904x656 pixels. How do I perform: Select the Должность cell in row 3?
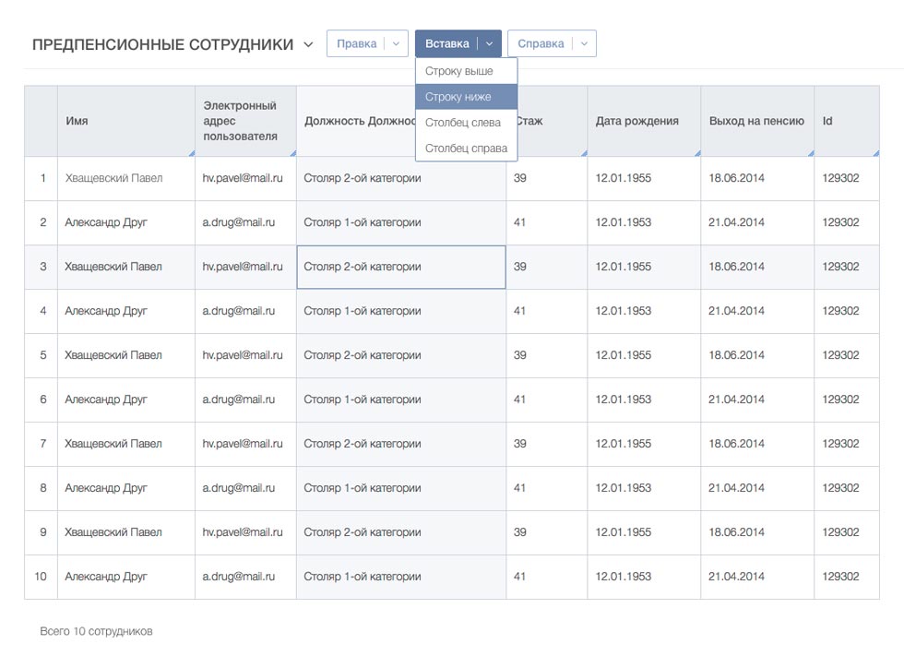400,267
